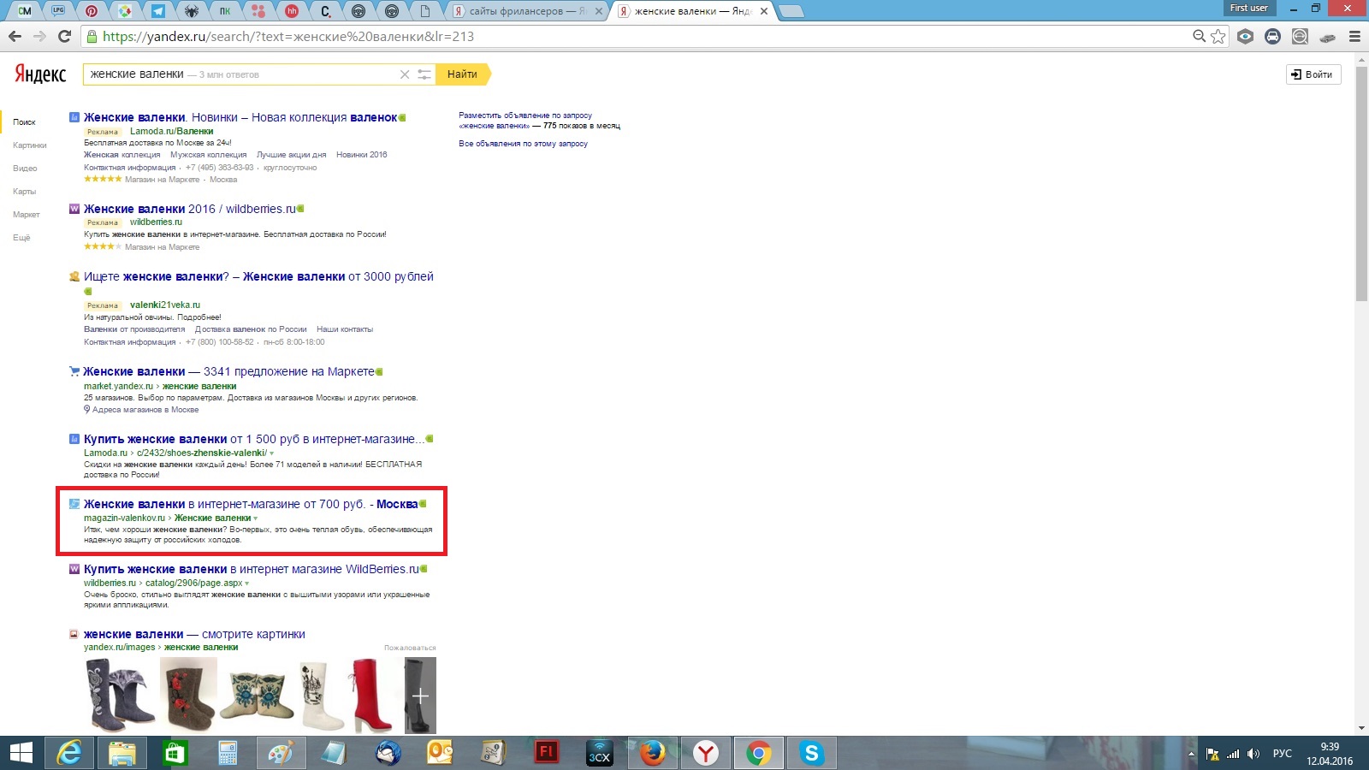
Task: Open 3CX phone from the taskbar
Action: 600,753
